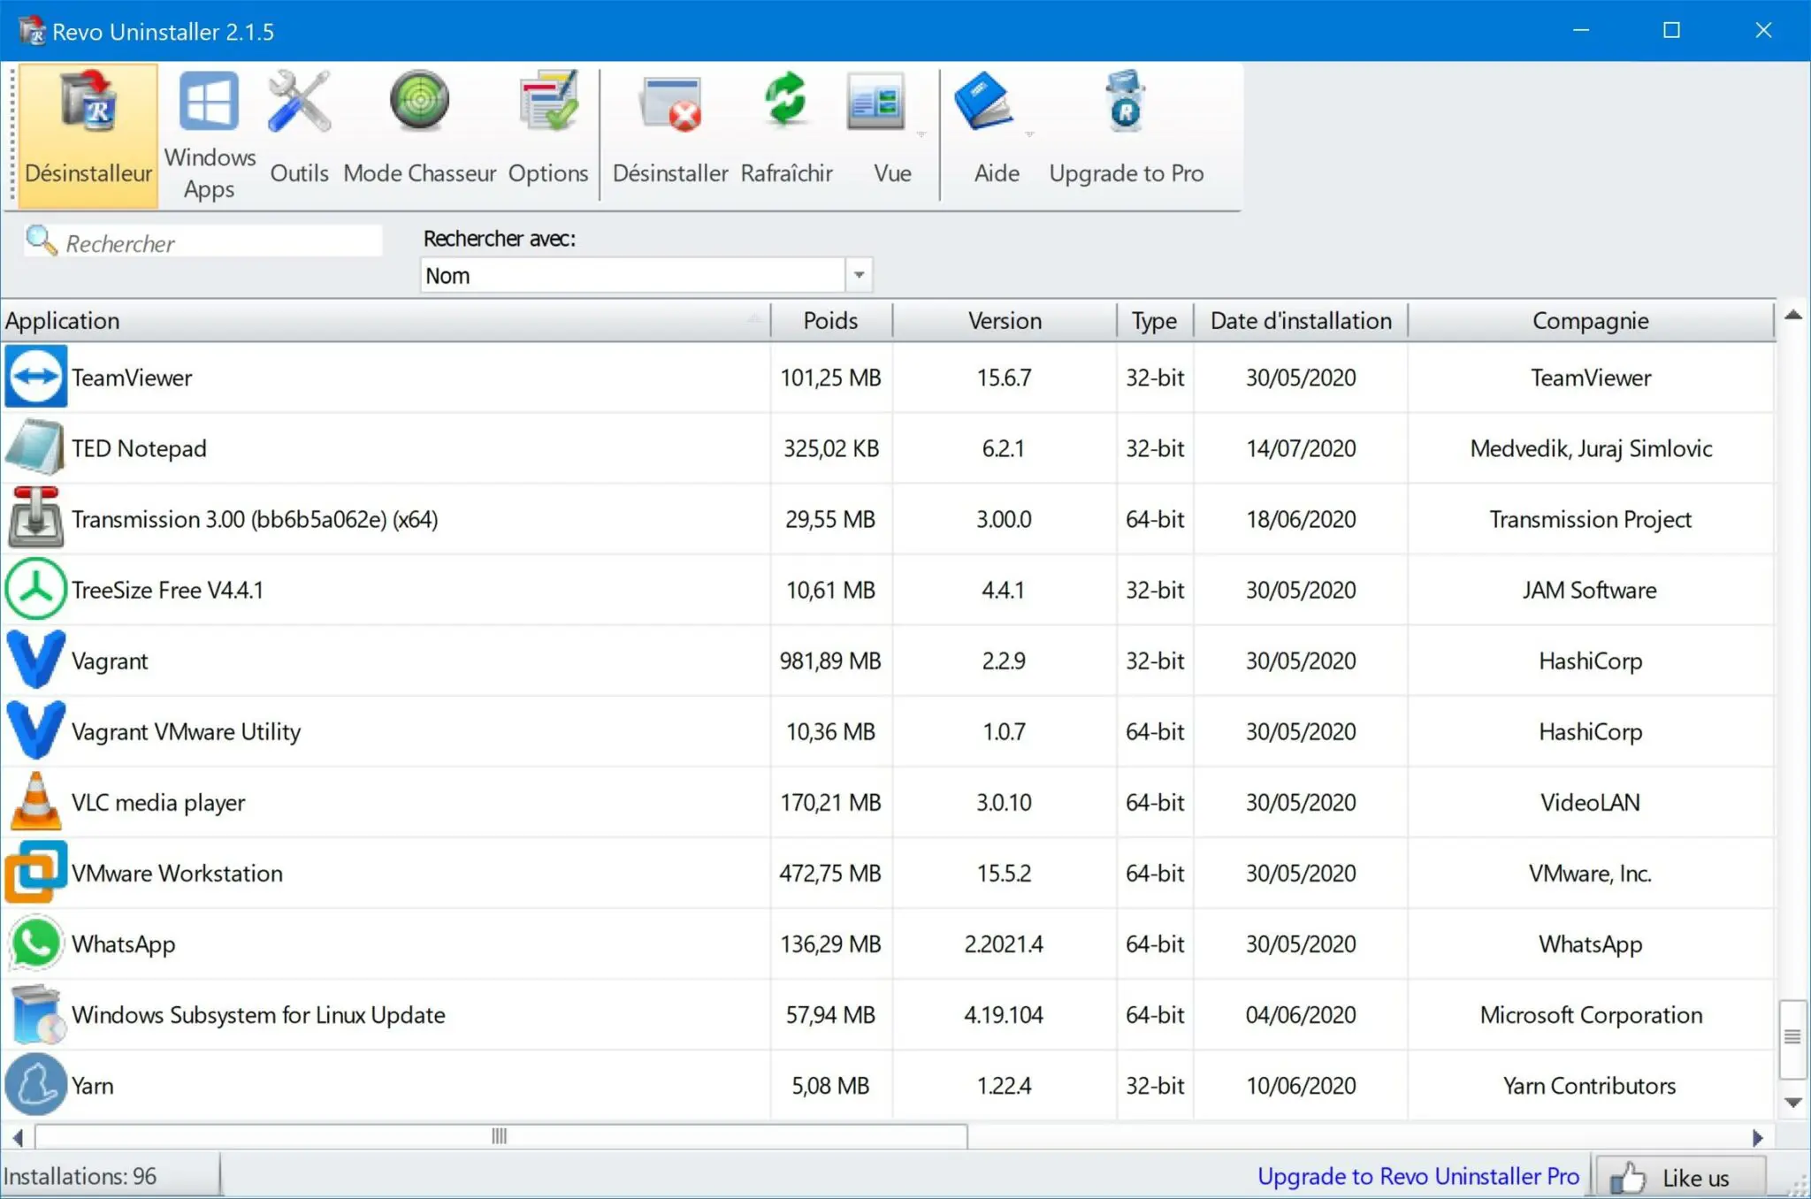Click the Désinstaller uninstall toolbar button
This screenshot has height=1199, width=1811.
click(x=670, y=134)
